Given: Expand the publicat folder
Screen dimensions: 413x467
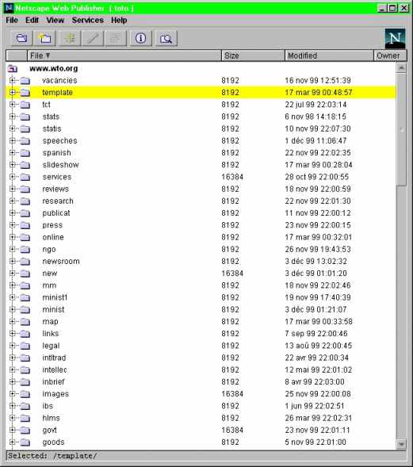Looking at the screenshot, I should pos(12,213).
